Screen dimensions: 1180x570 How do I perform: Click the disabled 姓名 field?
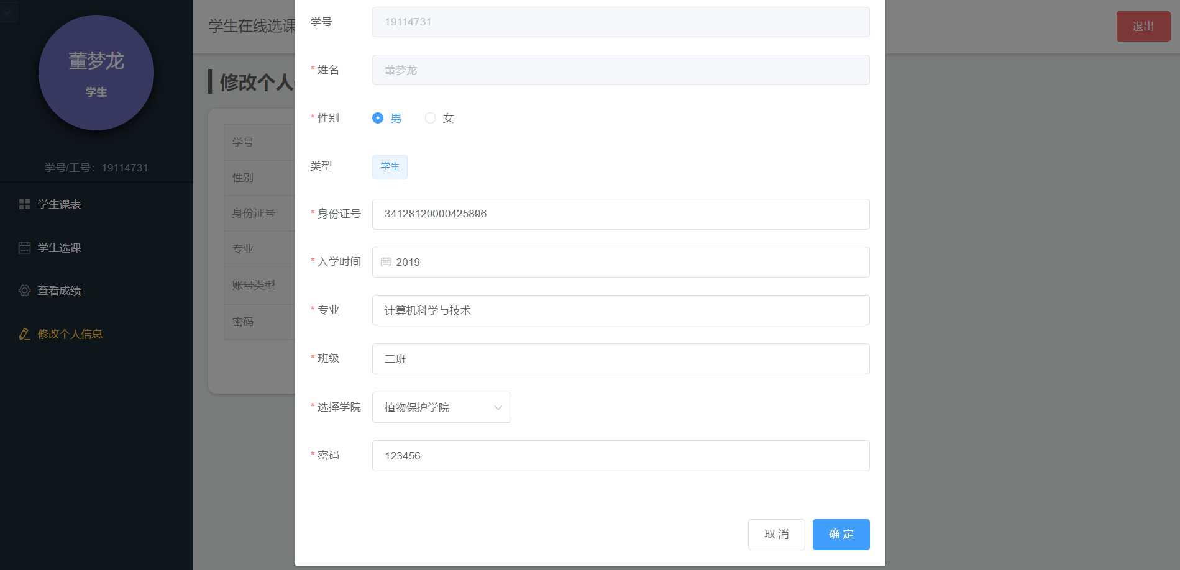[x=621, y=70]
